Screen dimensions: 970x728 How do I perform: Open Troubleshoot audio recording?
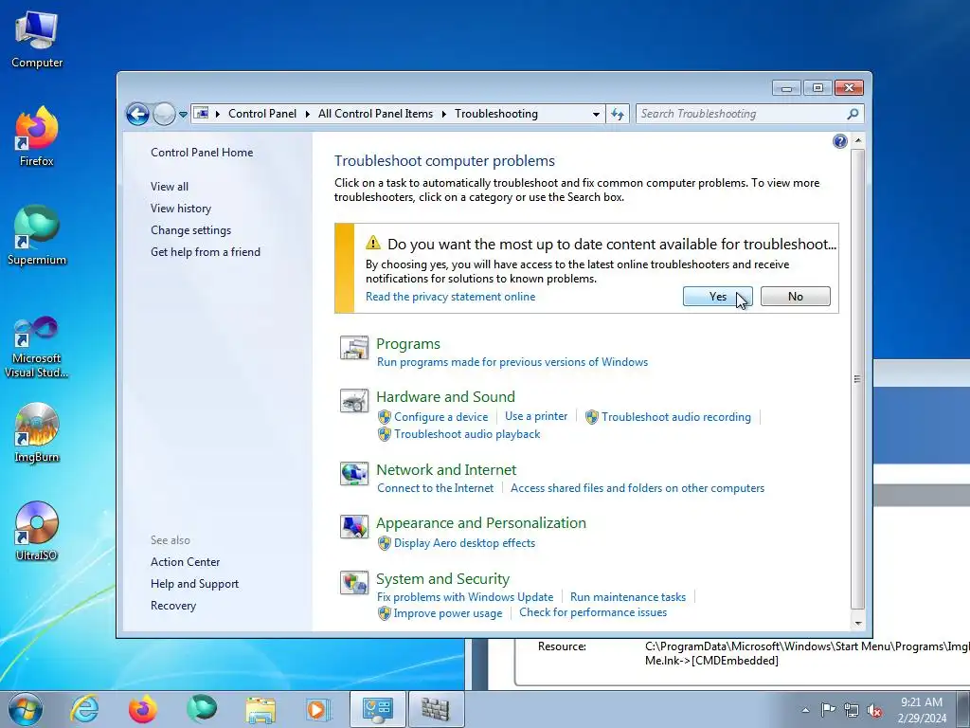pos(676,417)
